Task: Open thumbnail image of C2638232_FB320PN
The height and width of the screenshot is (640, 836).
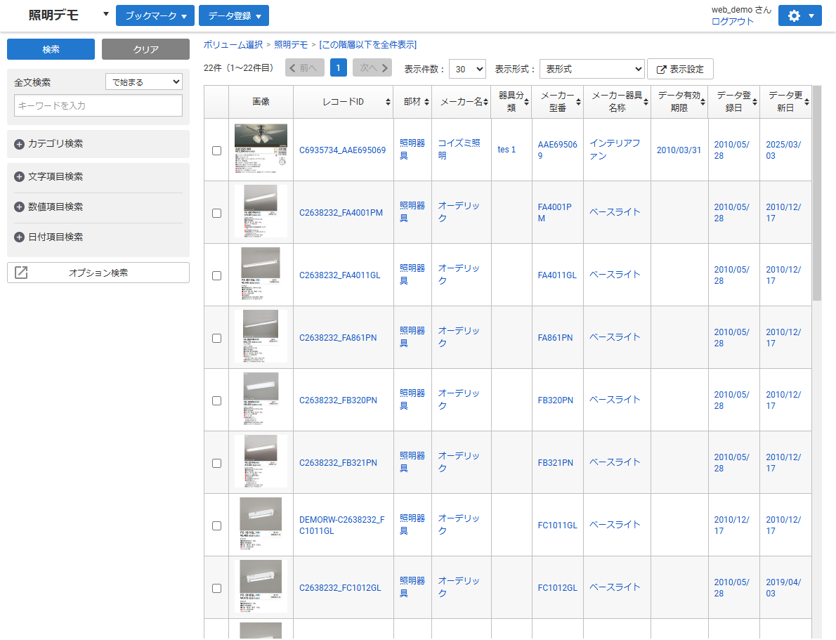Action: (261, 398)
